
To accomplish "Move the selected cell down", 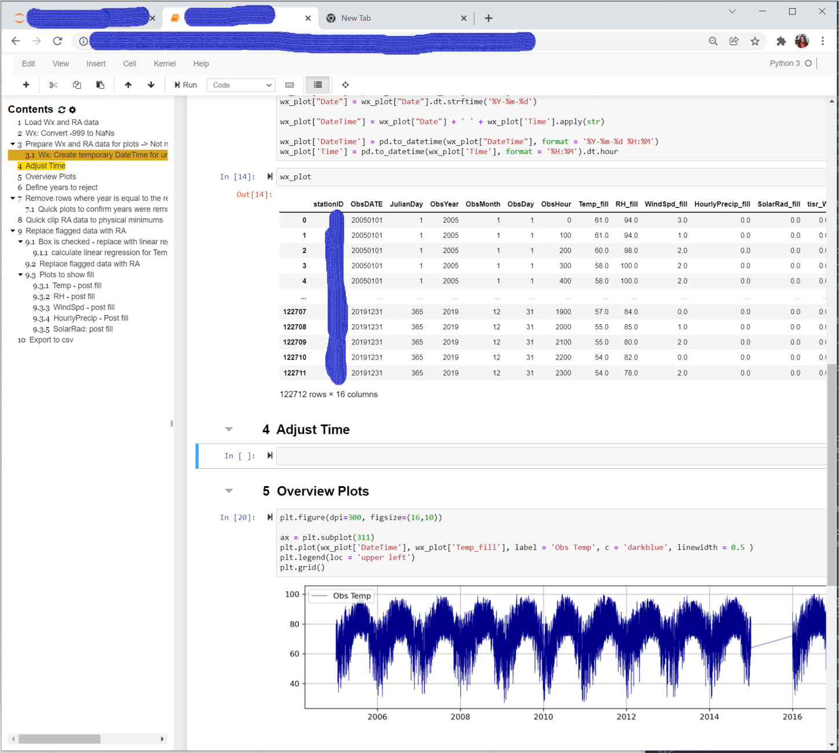I will click(x=151, y=85).
